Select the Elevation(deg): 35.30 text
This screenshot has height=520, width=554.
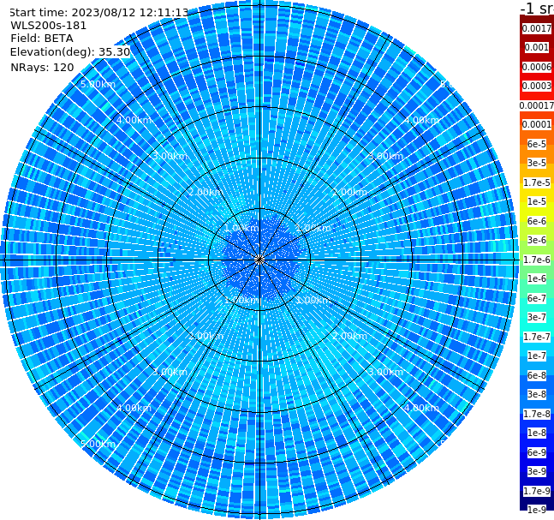click(x=70, y=52)
